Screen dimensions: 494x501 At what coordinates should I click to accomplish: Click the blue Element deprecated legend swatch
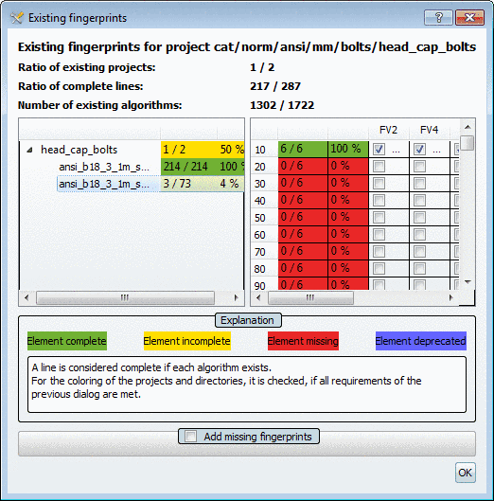tap(421, 341)
